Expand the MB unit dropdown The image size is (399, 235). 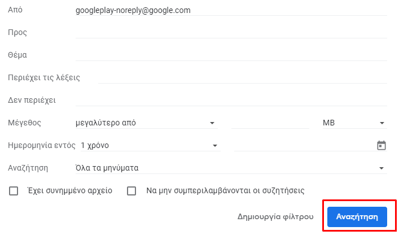click(x=355, y=123)
